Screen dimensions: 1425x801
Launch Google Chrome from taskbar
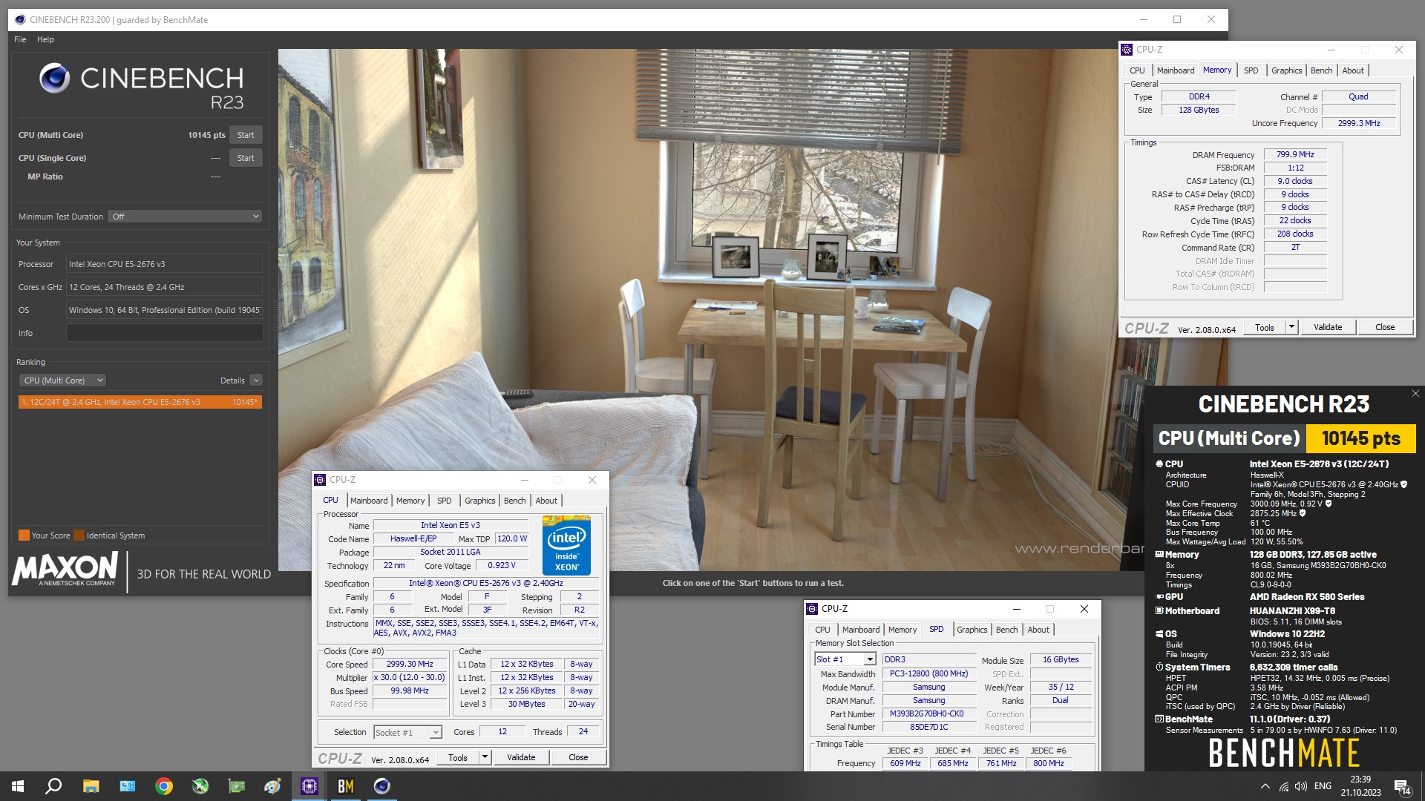click(164, 786)
